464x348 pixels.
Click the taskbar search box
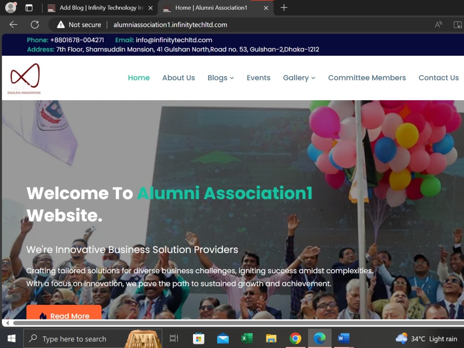(x=93, y=339)
